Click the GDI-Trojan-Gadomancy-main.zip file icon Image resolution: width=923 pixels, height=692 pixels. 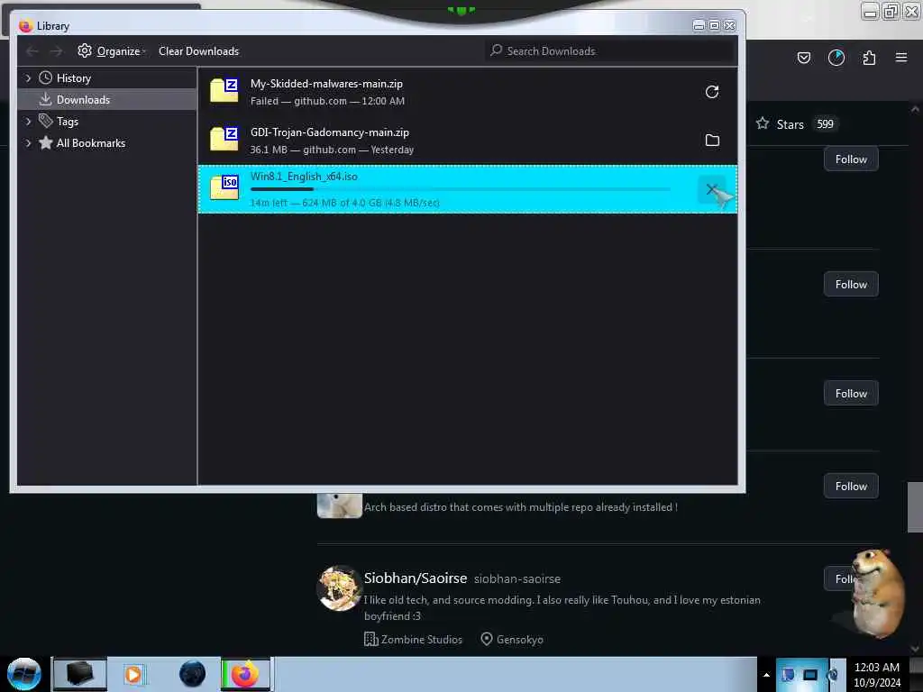point(224,139)
